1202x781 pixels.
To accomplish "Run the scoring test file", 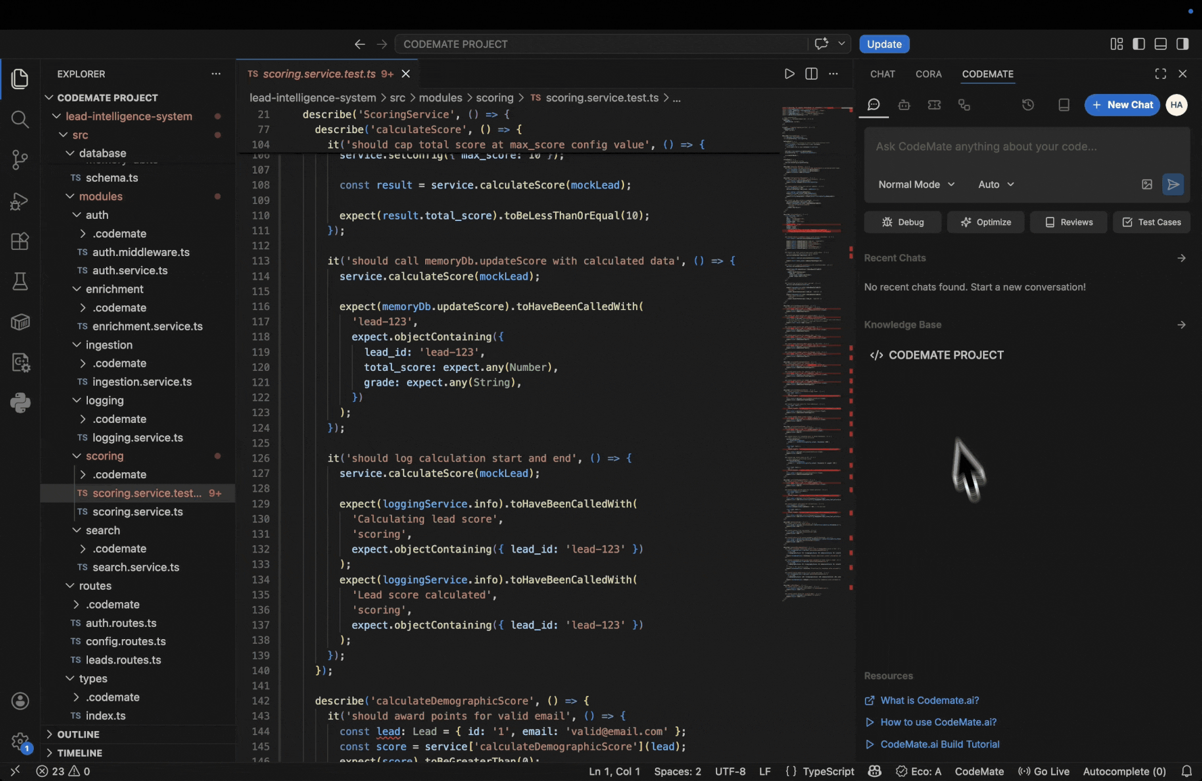I will [789, 74].
